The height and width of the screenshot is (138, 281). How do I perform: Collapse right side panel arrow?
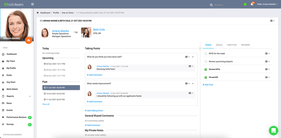click(x=200, y=48)
